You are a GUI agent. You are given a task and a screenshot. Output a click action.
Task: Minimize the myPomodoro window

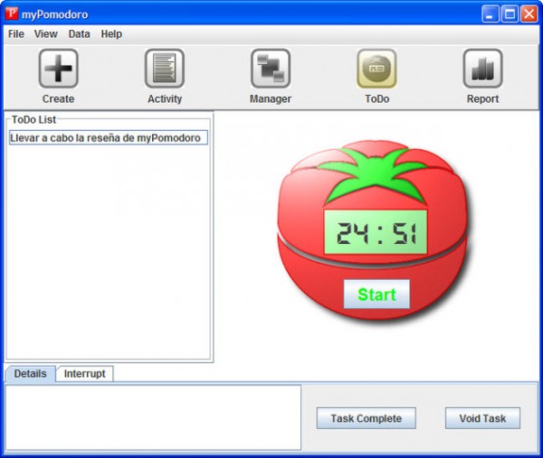(490, 14)
